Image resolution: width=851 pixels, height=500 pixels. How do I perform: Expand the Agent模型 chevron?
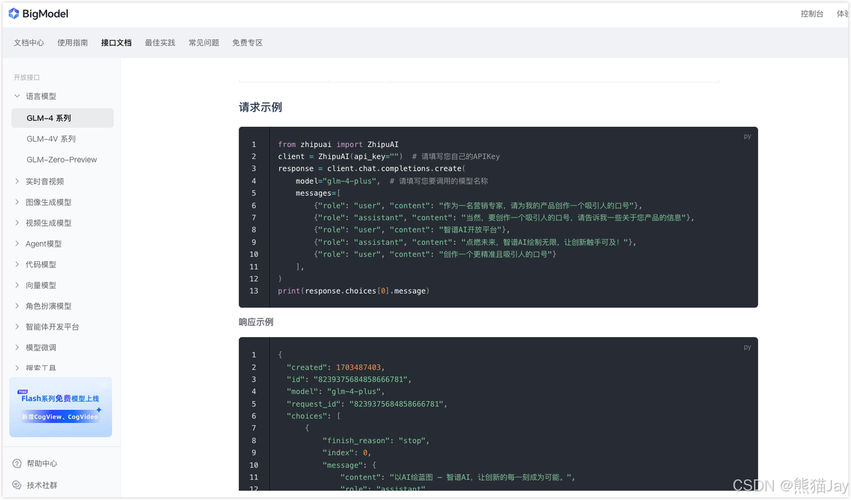17,243
